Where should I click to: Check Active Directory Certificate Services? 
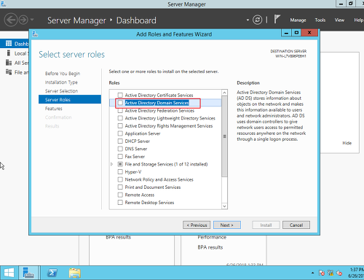pyautogui.click(x=120, y=95)
